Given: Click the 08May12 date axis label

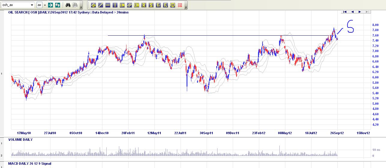Looking at the screenshot, I should pos(285,133).
